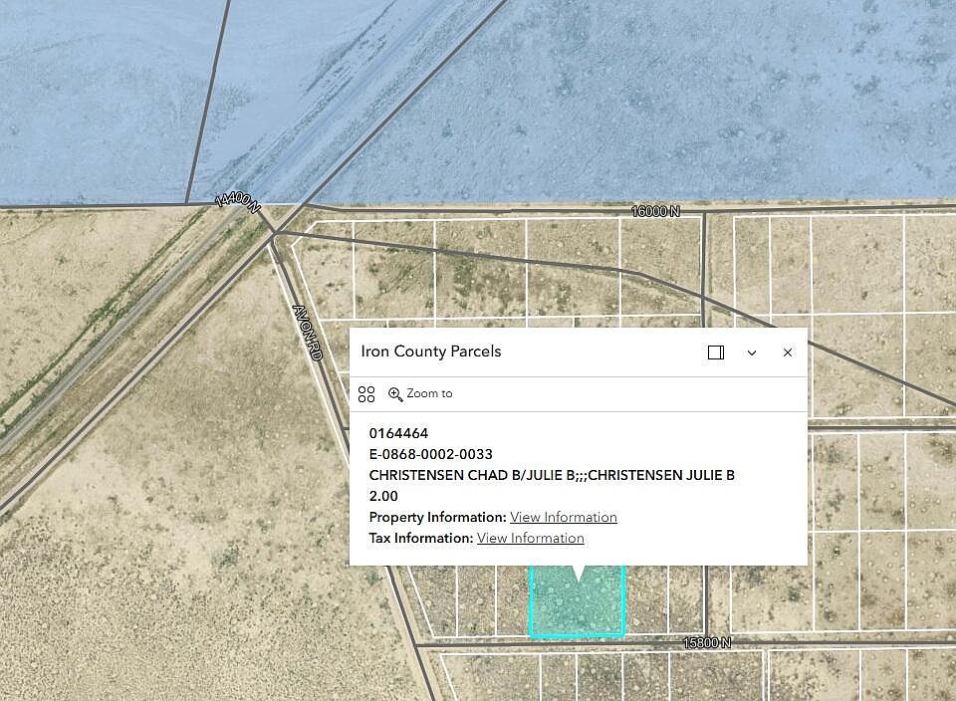Select parcel ID E-0868-0002-0033
Viewport: 956px width, 701px height.
pyautogui.click(x=430, y=454)
